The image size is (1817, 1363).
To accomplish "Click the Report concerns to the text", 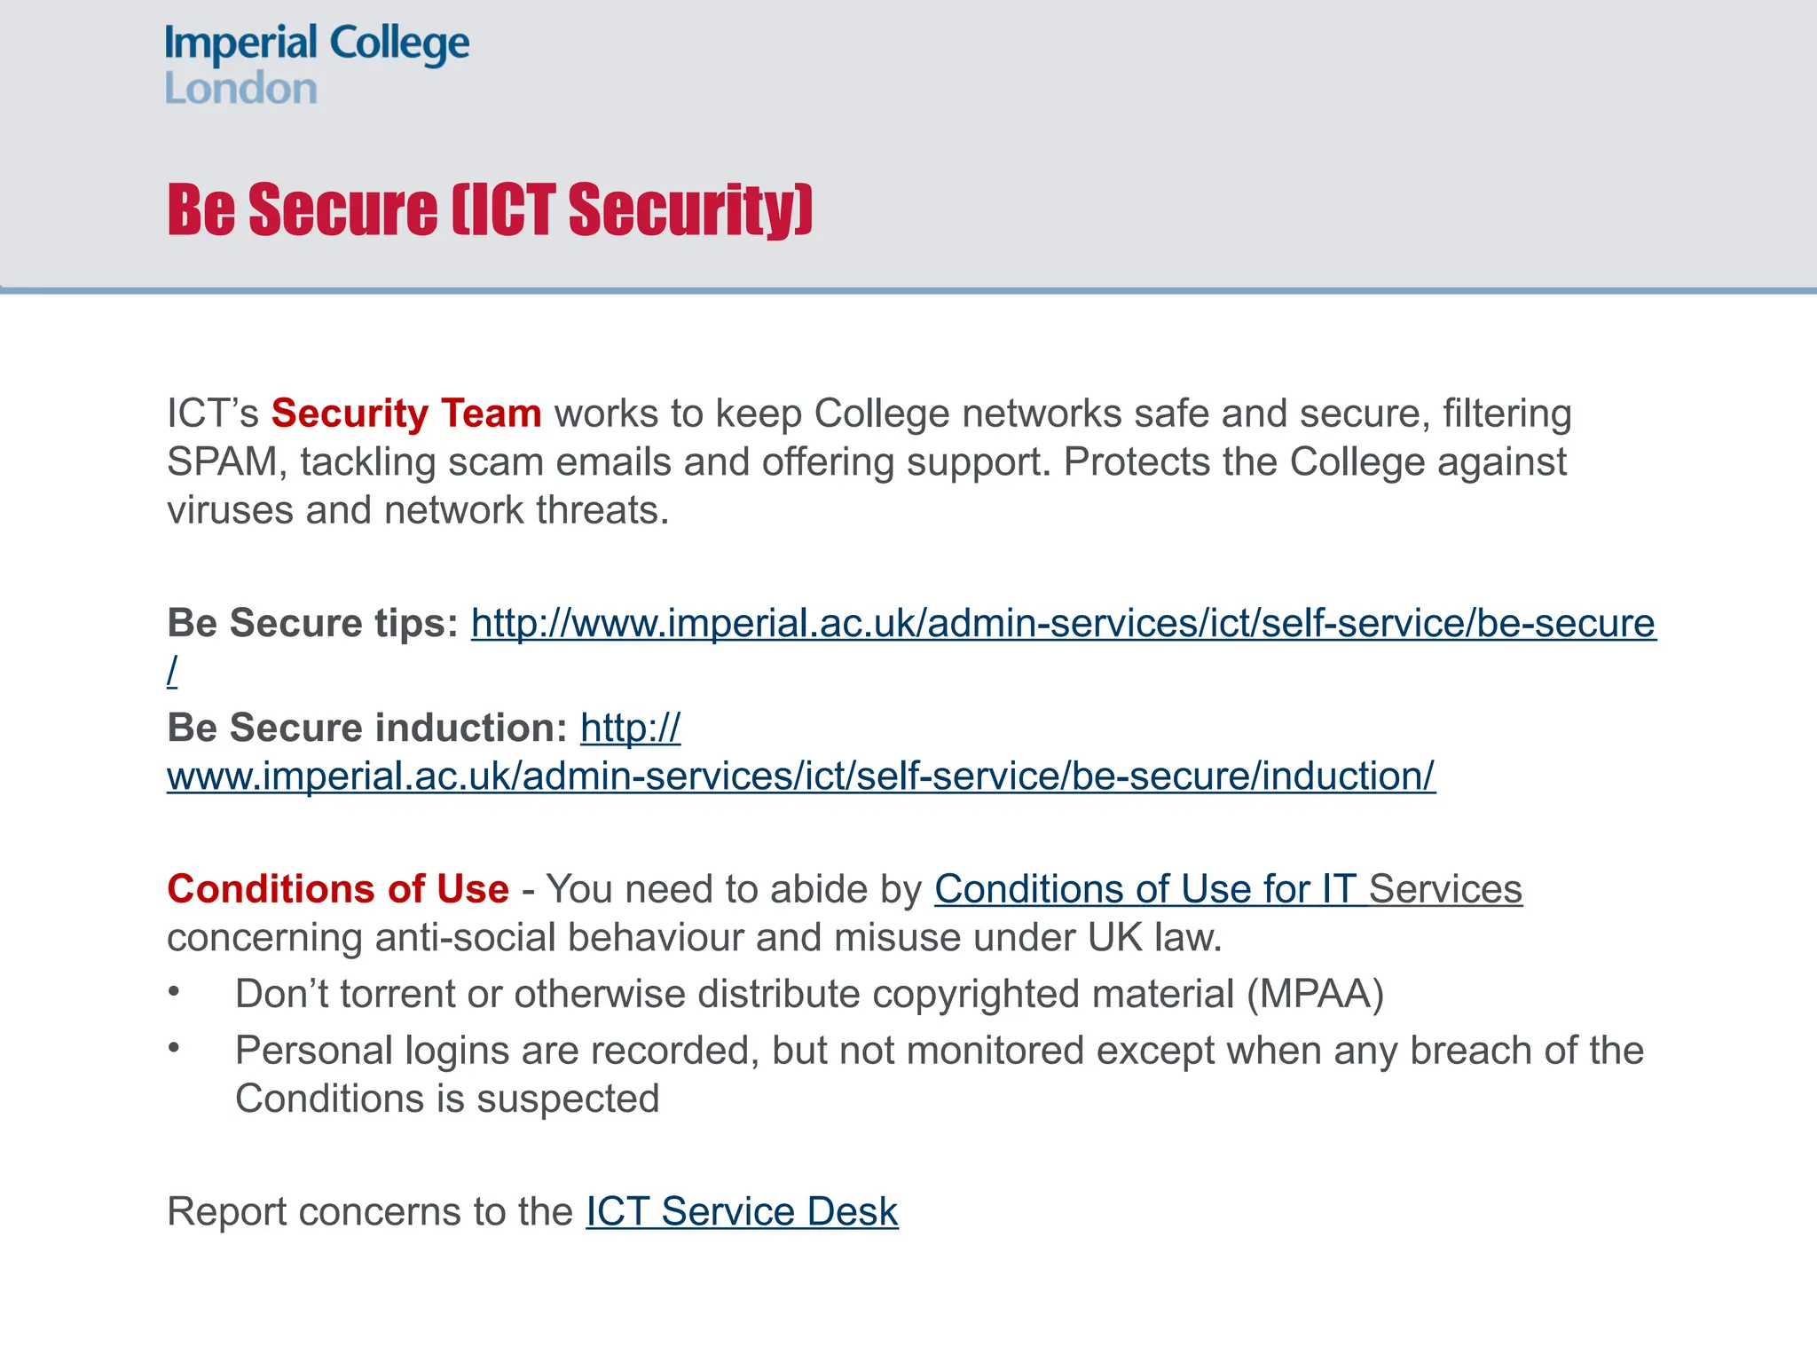I will 370,1212.
